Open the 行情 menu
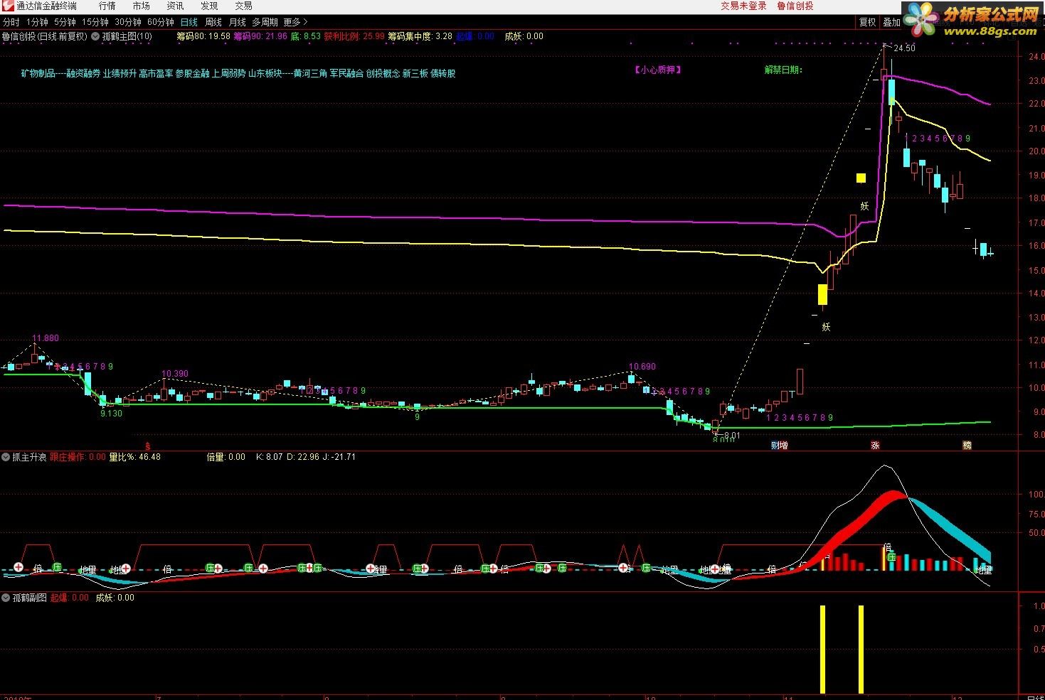 pos(107,6)
